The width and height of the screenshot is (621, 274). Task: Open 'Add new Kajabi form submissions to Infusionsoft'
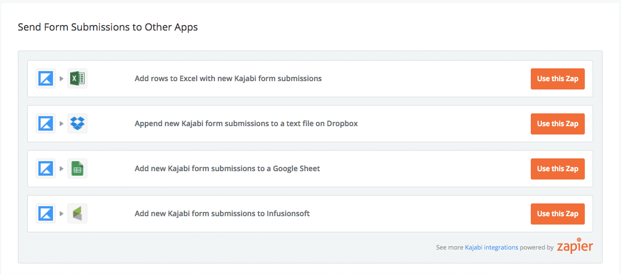(222, 213)
